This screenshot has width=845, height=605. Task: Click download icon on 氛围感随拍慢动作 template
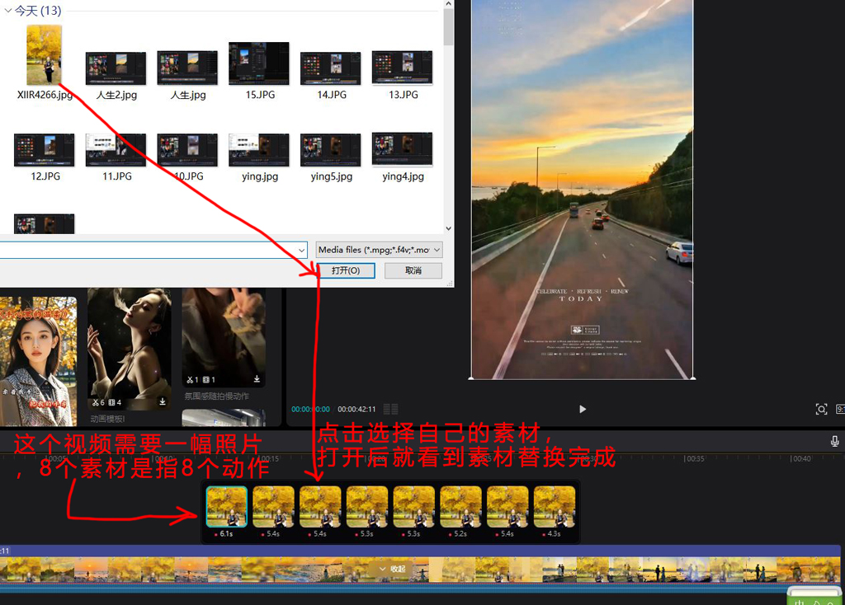pyautogui.click(x=257, y=379)
